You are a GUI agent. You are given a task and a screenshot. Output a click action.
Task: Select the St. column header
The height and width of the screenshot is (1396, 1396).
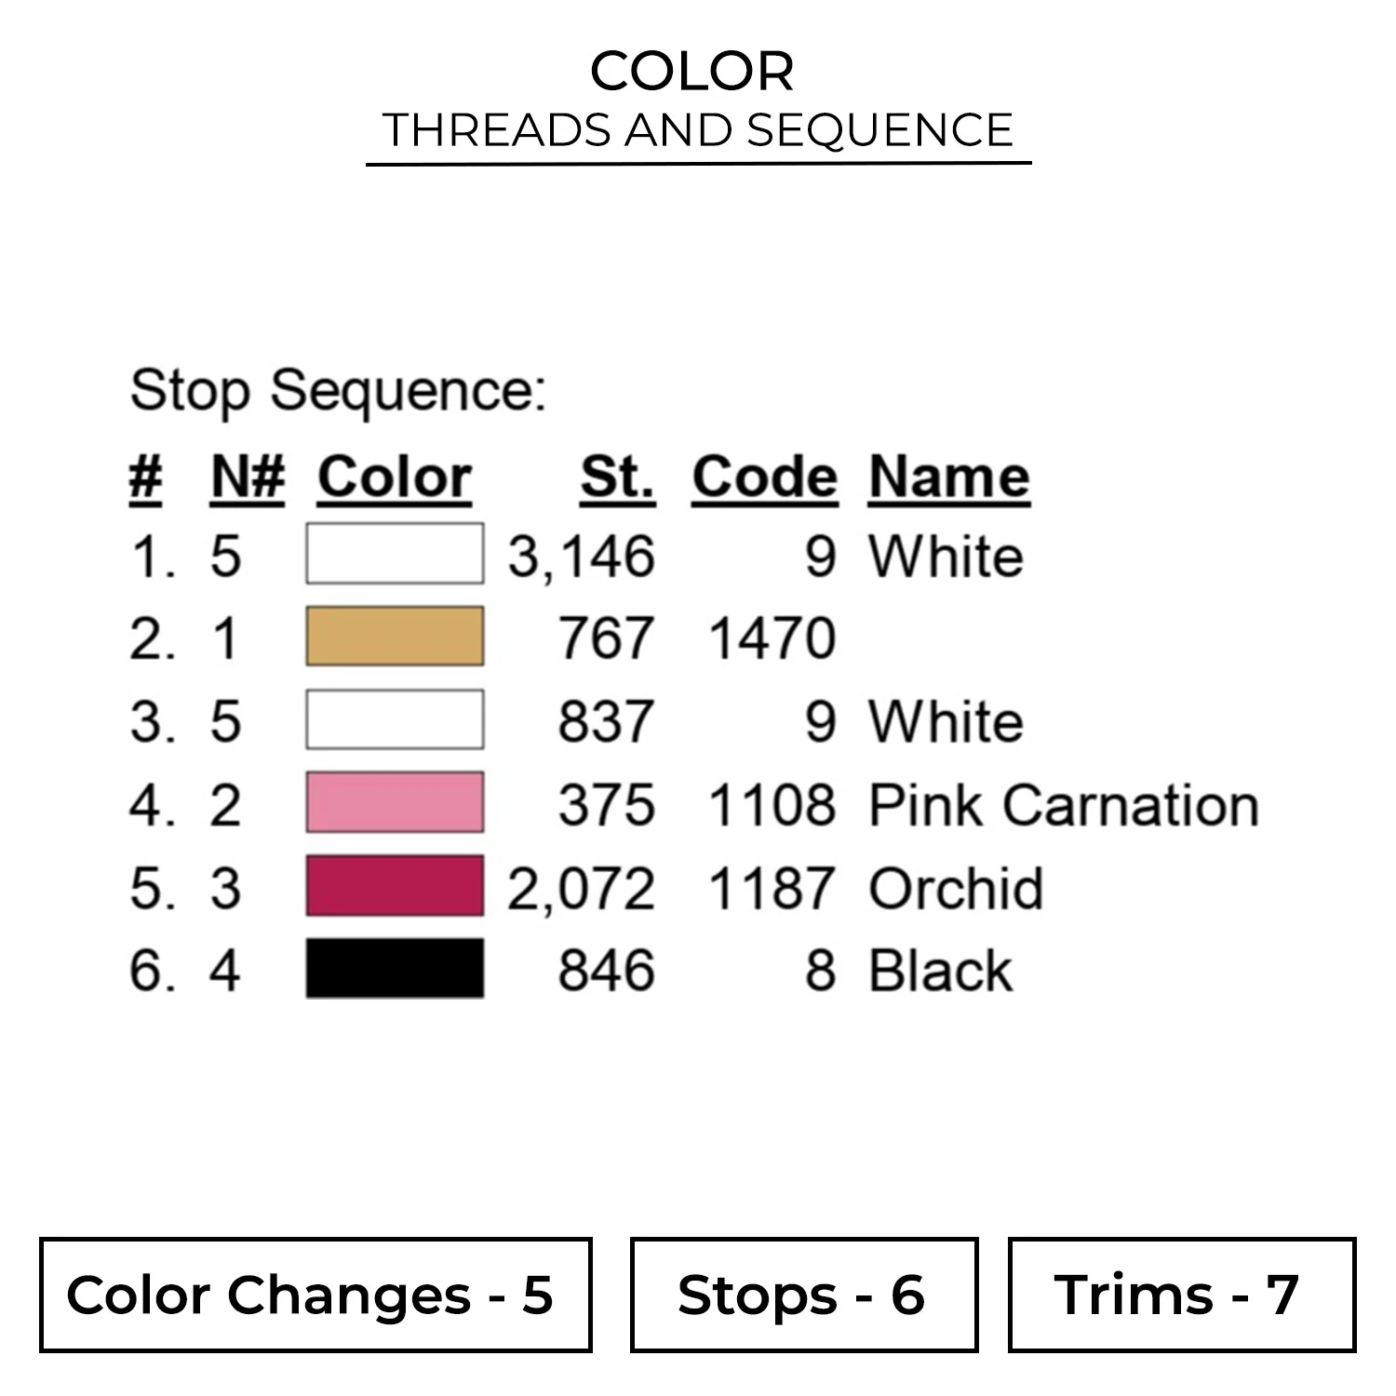(617, 478)
